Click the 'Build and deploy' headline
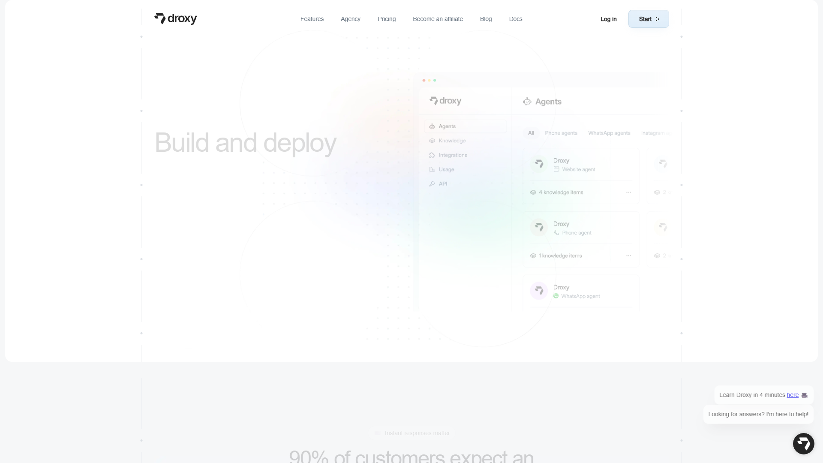823x463 pixels. click(245, 143)
